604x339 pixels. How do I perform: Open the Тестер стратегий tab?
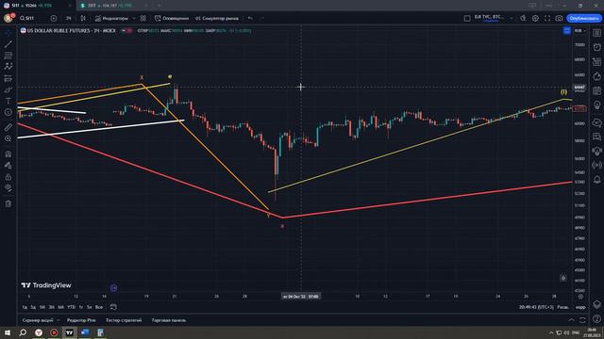click(x=124, y=320)
